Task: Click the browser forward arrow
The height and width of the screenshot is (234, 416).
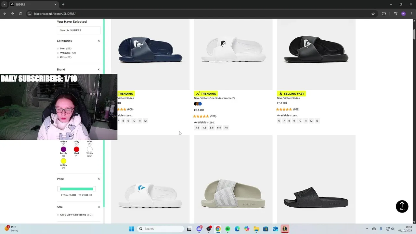Action: 12,14
